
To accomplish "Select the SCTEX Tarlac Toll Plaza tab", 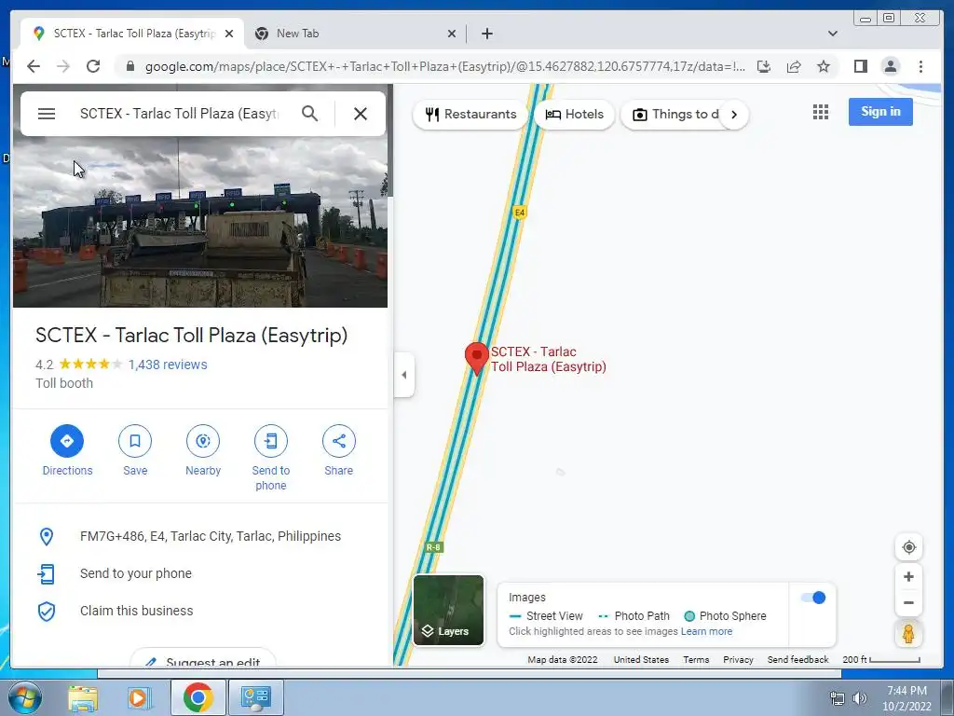I will [x=132, y=34].
